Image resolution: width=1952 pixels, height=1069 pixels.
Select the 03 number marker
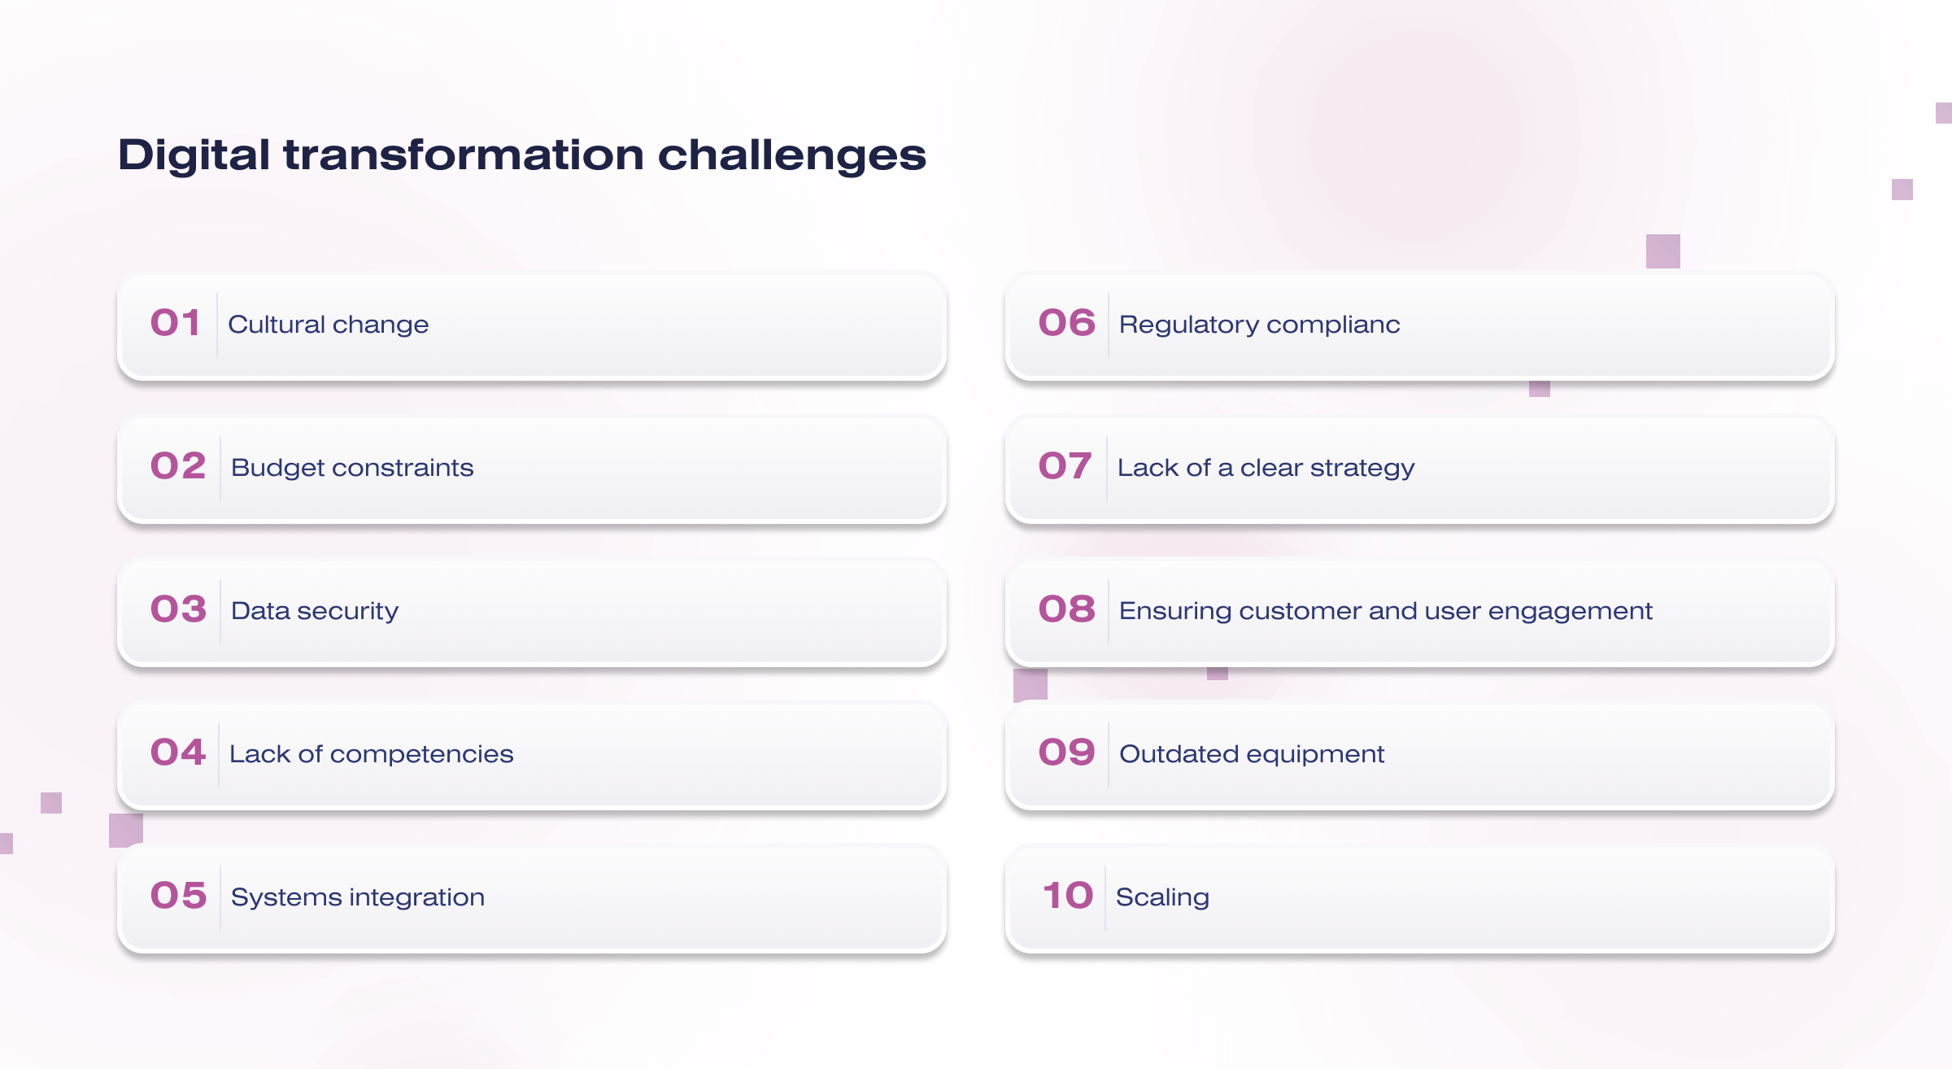[178, 609]
